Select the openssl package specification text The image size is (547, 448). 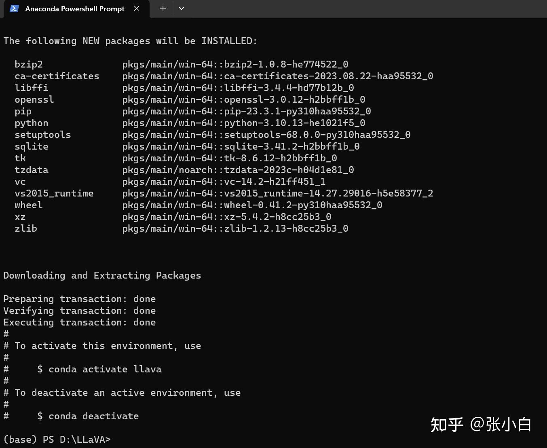click(243, 99)
